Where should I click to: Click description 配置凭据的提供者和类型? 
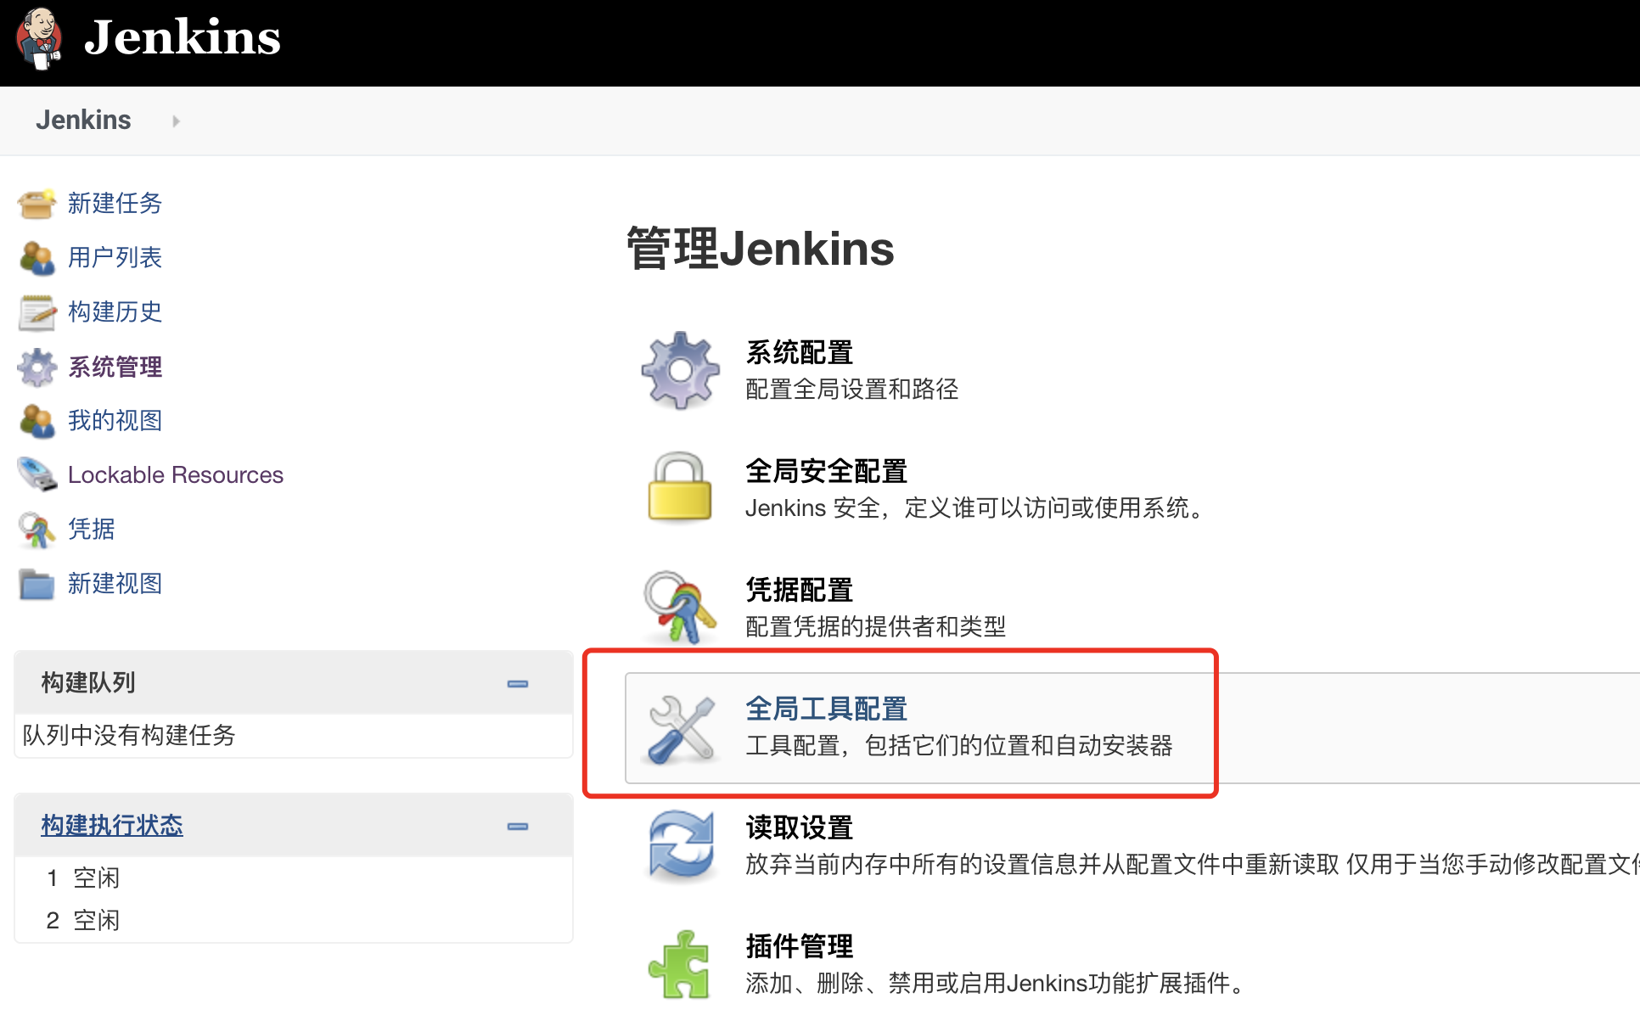point(875,626)
